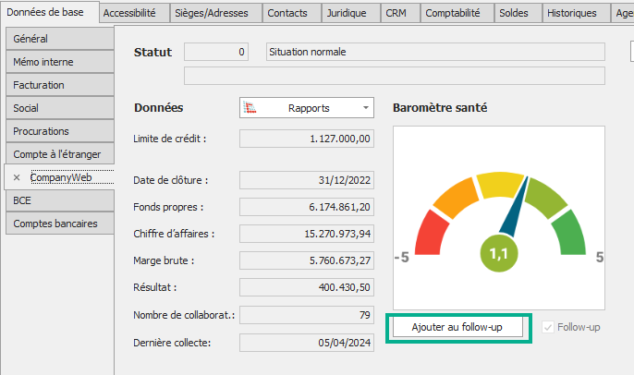Viewport: 634px width, 375px height.
Task: Click the Dernière collecte date field
Action: pyautogui.click(x=307, y=343)
